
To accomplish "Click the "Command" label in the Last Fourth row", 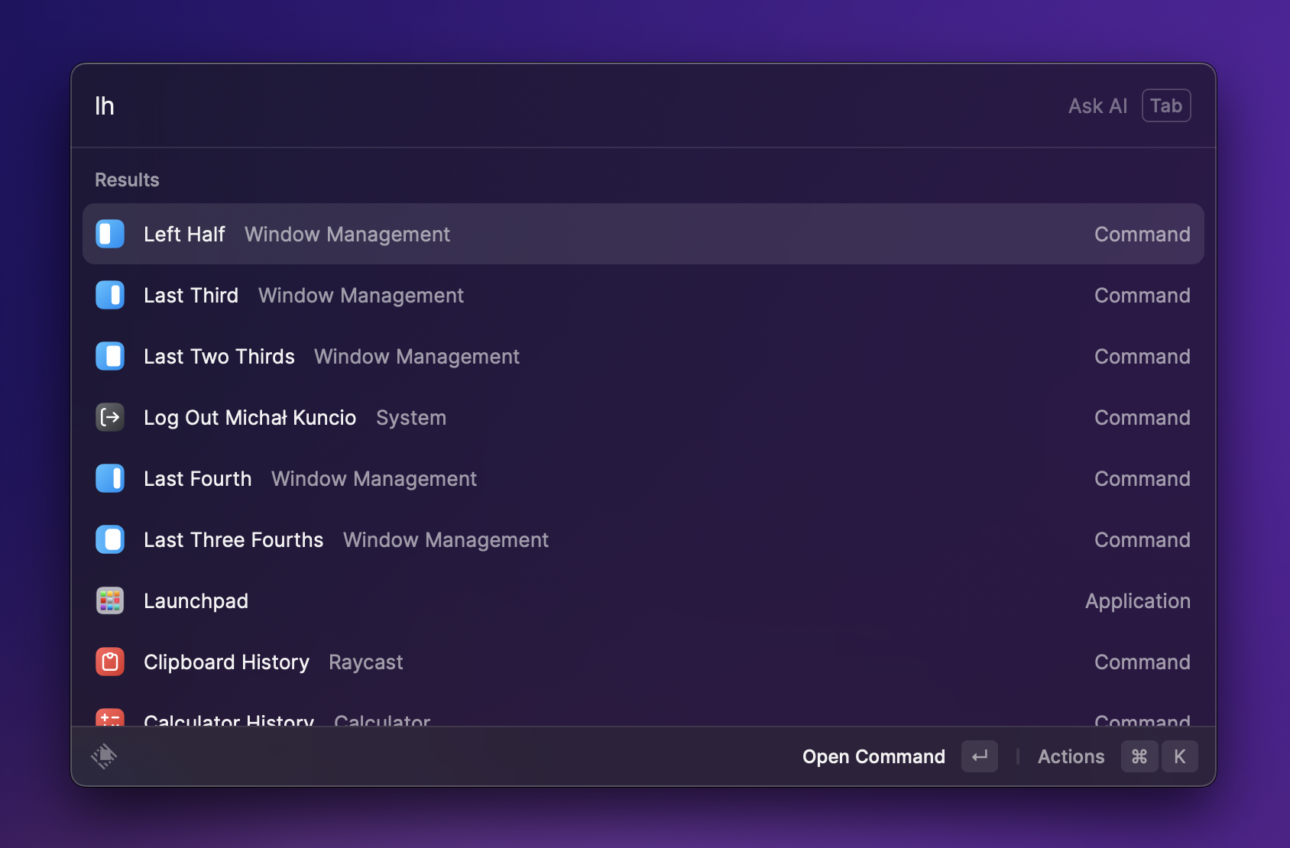I will tap(1143, 478).
